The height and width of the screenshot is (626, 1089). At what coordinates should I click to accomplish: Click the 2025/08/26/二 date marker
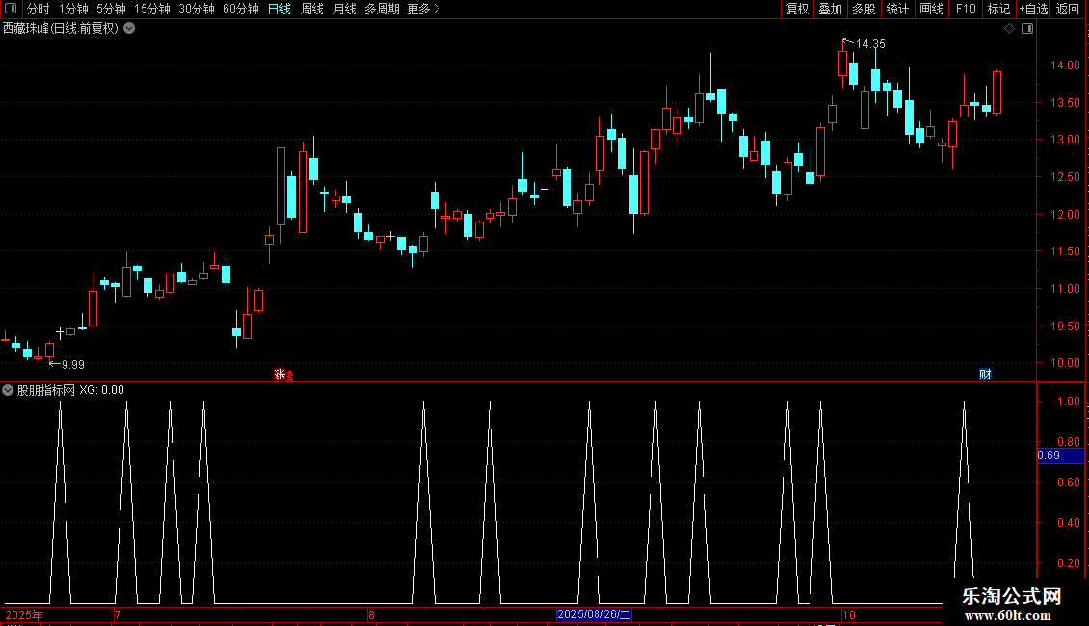click(x=594, y=614)
